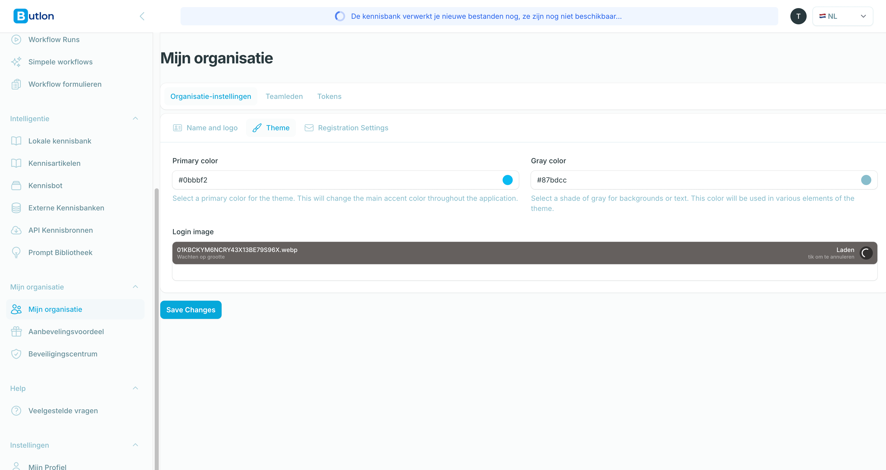886x470 pixels.
Task: Collapse the Intelligentie sidebar section
Action: (x=135, y=118)
